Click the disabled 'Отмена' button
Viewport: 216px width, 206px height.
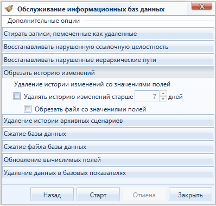pos(144,195)
